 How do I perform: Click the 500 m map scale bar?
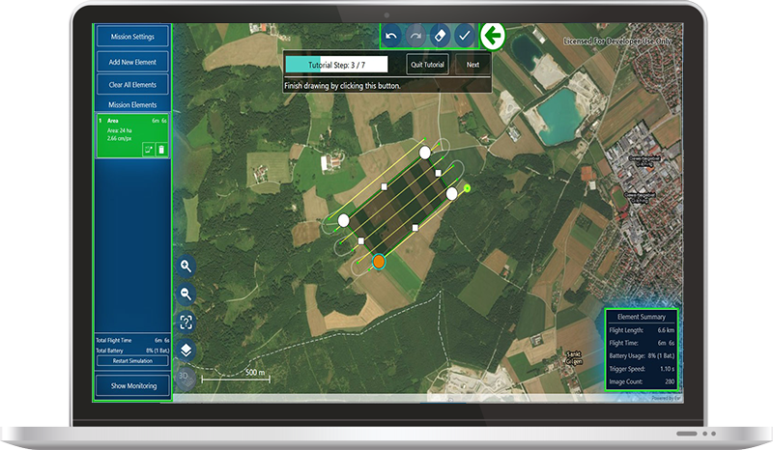point(236,378)
